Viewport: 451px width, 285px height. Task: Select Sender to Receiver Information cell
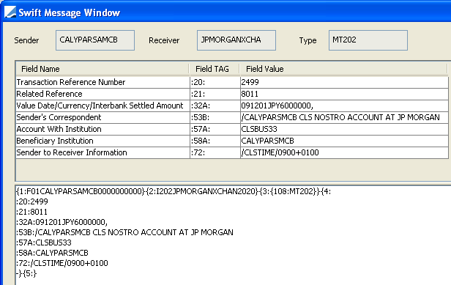[102, 152]
